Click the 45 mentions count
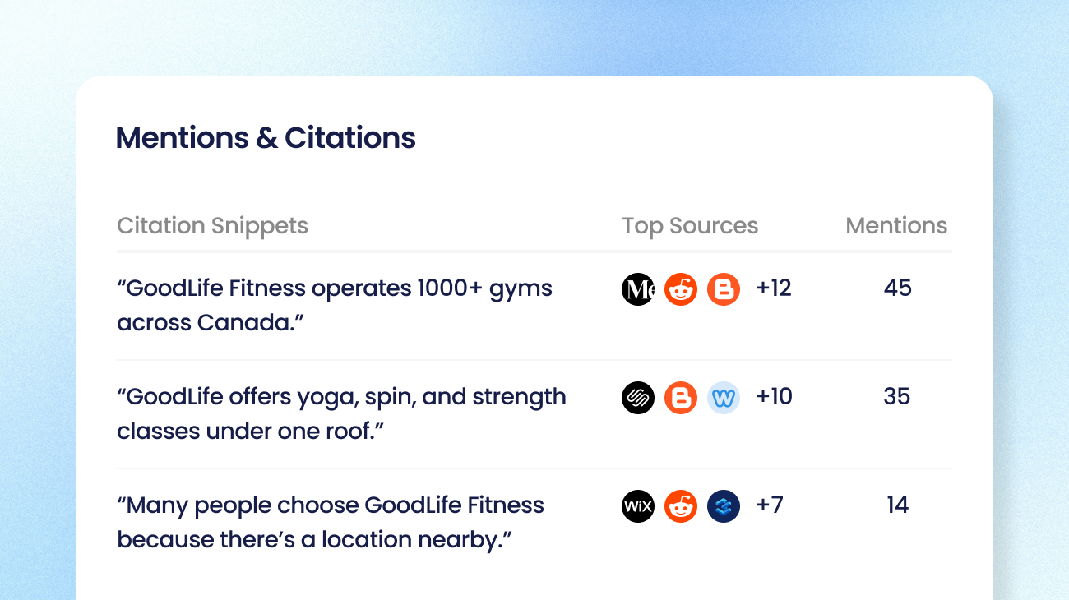Image resolution: width=1069 pixels, height=600 pixels. (897, 288)
